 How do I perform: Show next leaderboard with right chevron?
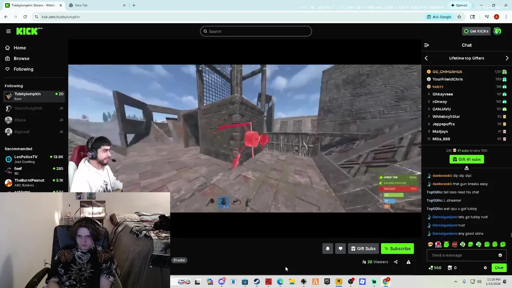pyautogui.click(x=507, y=58)
